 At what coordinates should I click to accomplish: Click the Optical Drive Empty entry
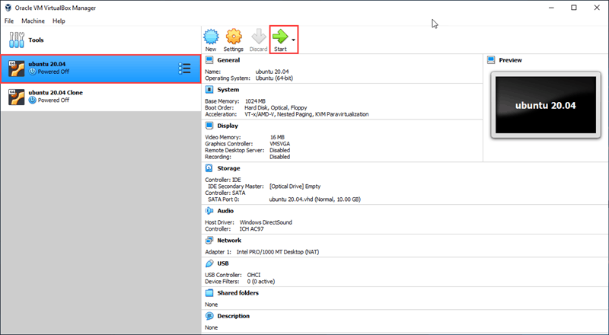(x=295, y=187)
